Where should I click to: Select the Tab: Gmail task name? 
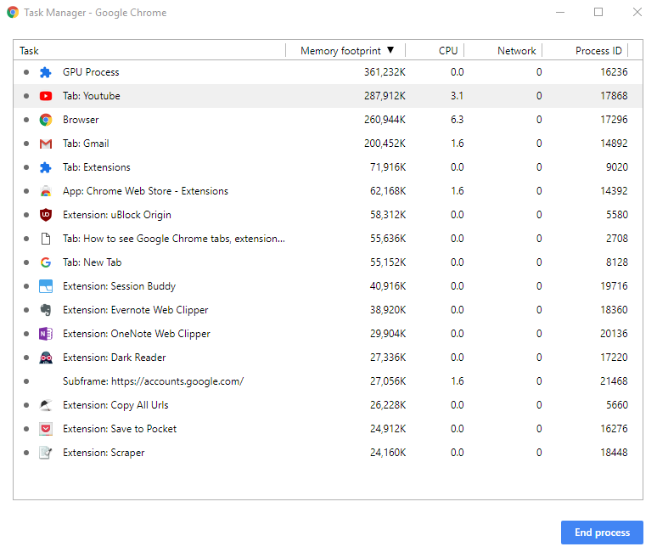click(86, 144)
